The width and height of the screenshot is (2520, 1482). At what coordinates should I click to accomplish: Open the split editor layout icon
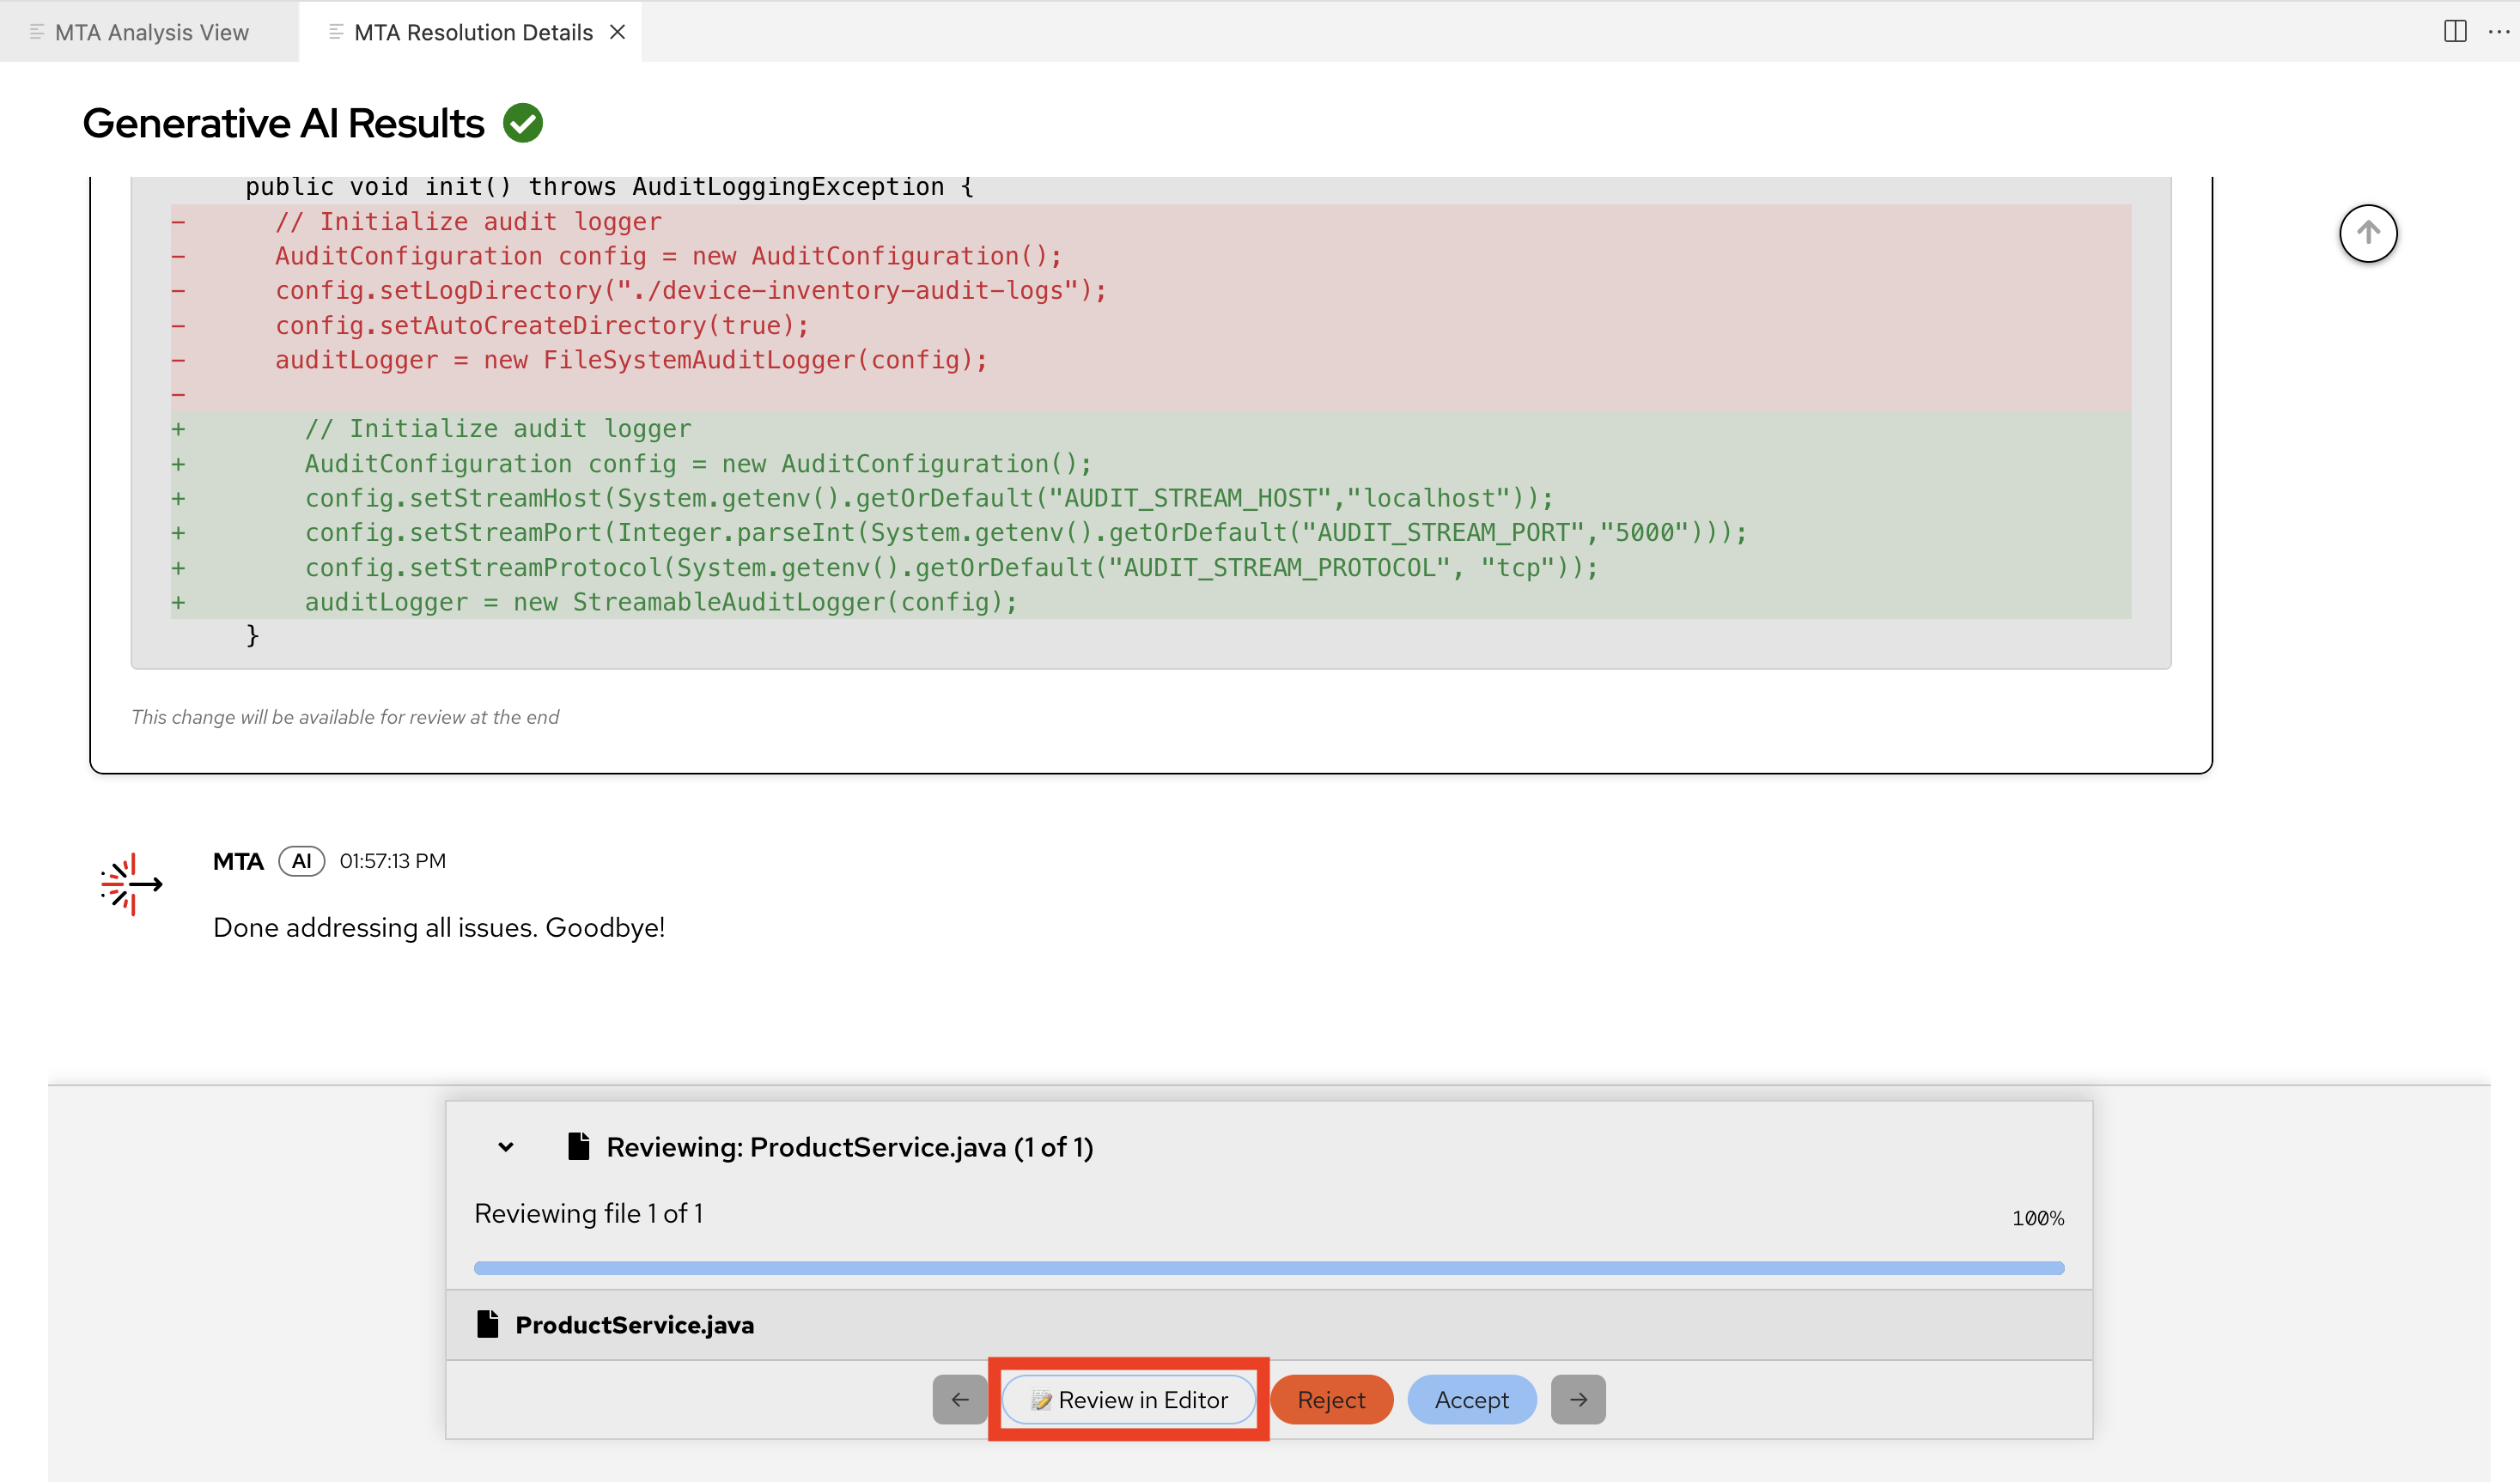[x=2454, y=31]
